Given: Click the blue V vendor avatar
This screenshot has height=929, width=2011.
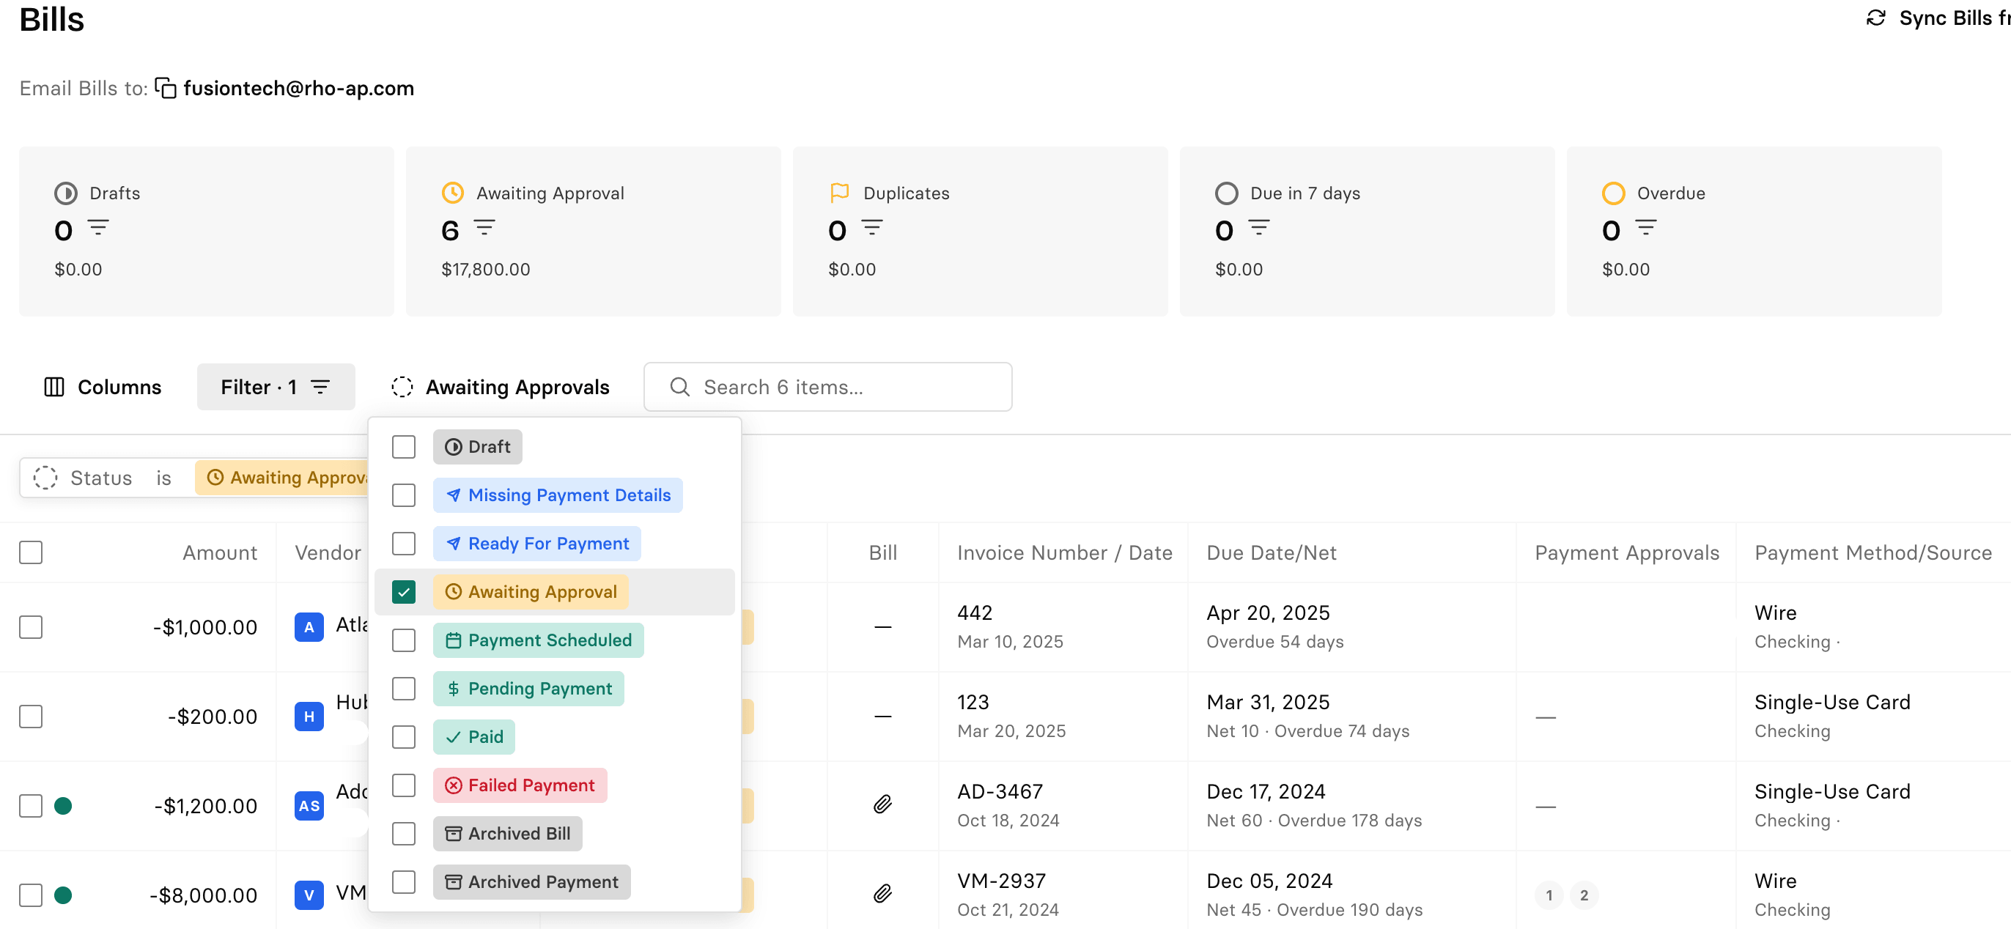Looking at the screenshot, I should 309,895.
